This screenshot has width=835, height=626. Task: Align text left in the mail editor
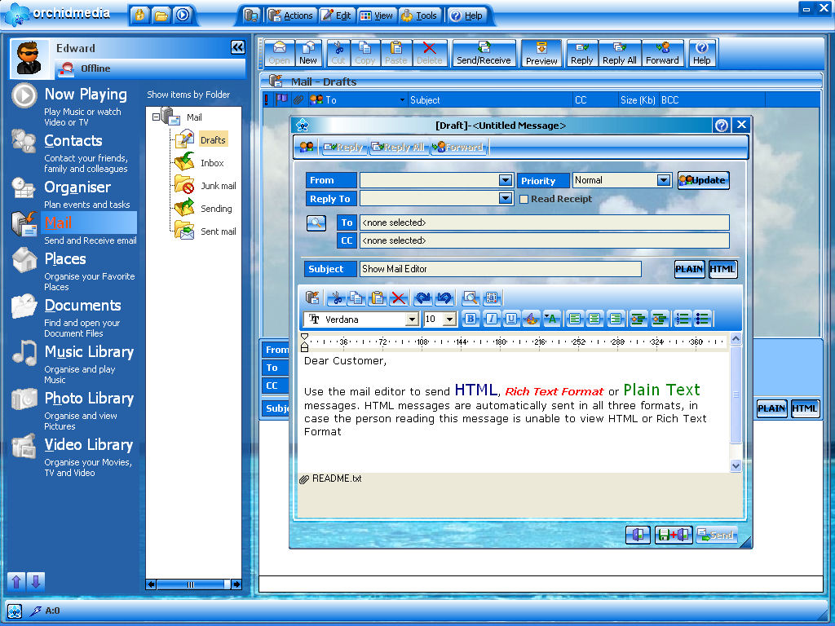tap(575, 319)
